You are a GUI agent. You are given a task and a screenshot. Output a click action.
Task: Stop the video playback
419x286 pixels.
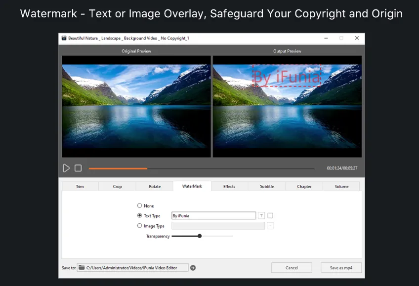(78, 168)
